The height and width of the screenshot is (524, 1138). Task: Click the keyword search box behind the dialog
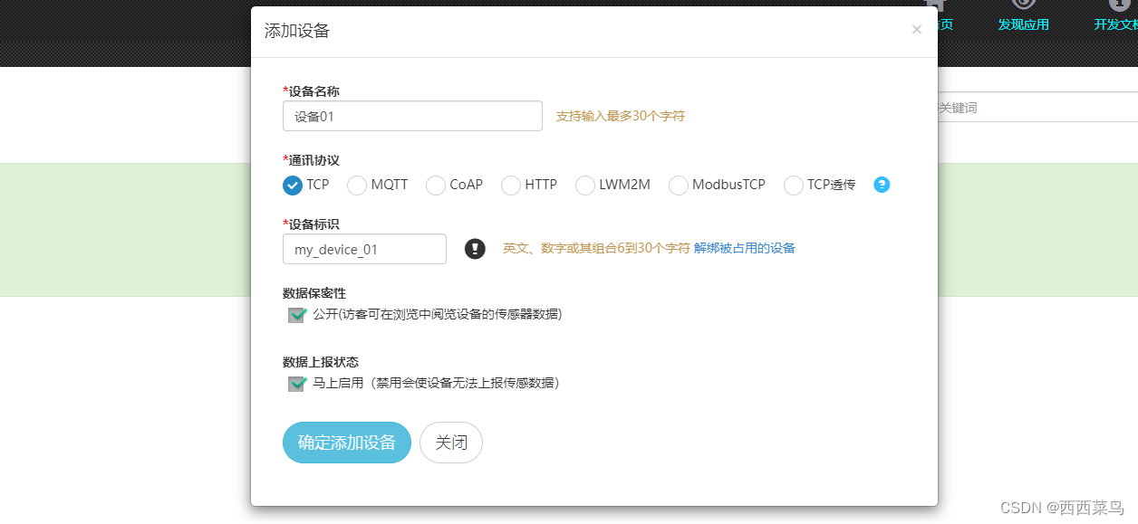[x=1037, y=107]
